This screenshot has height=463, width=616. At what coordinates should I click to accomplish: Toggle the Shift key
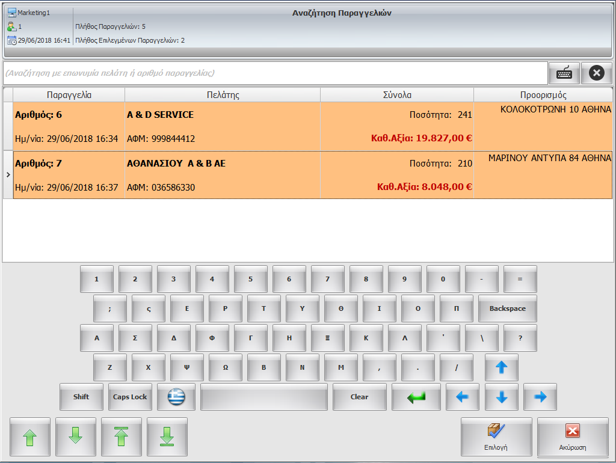81,397
